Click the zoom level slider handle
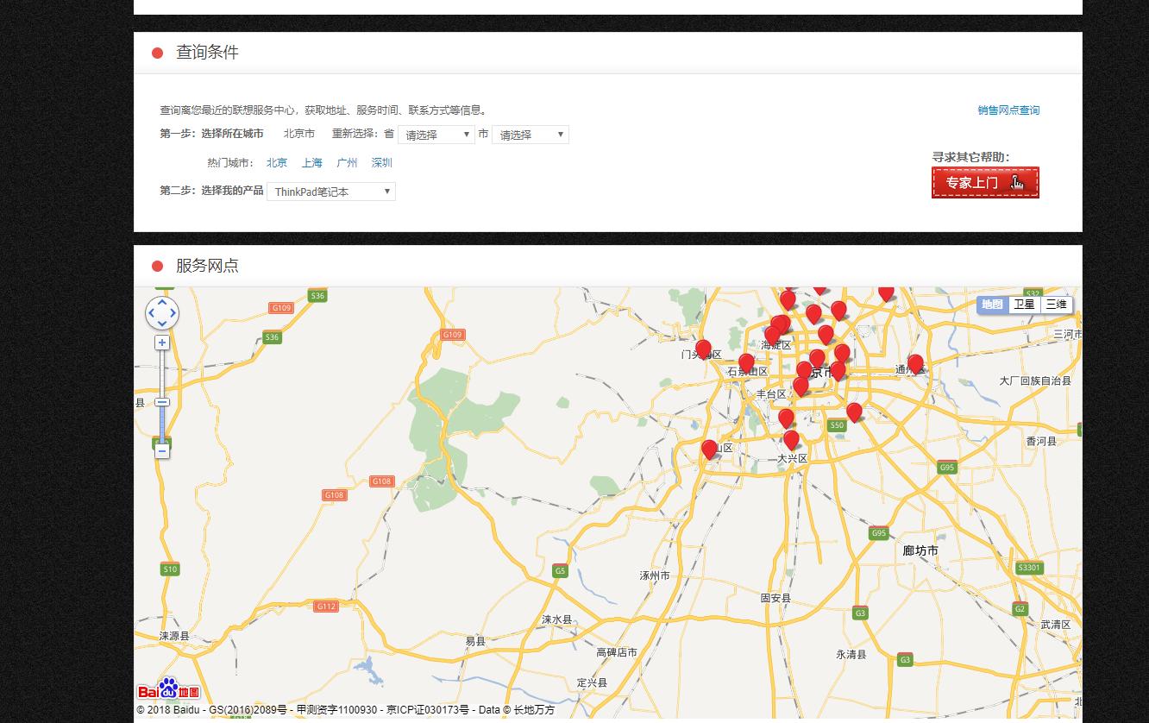Viewport: 1149px width, 723px height. pyautogui.click(x=162, y=402)
